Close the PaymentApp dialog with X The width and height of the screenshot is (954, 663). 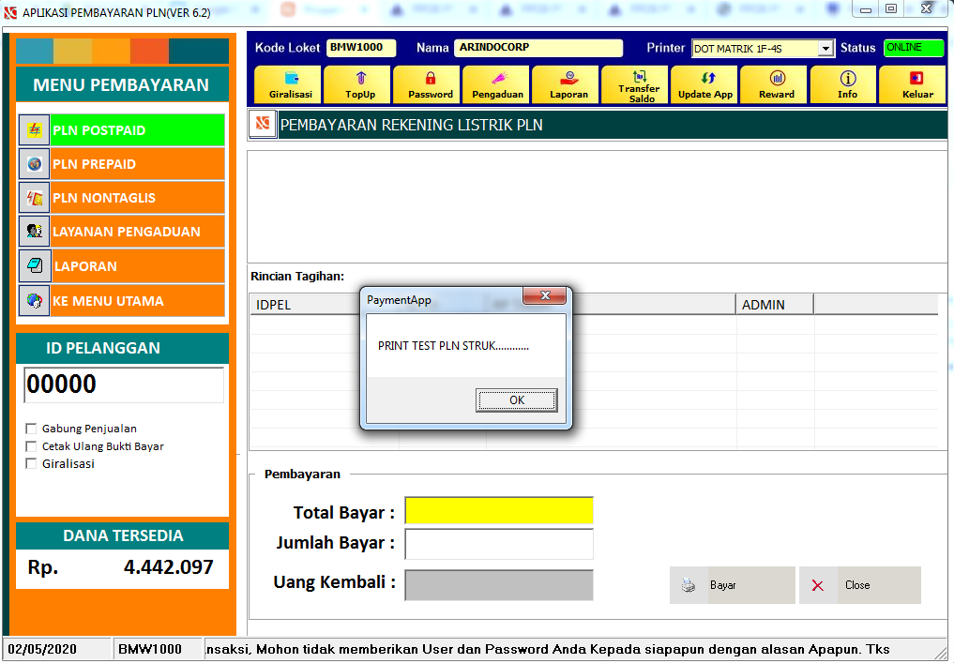click(544, 295)
